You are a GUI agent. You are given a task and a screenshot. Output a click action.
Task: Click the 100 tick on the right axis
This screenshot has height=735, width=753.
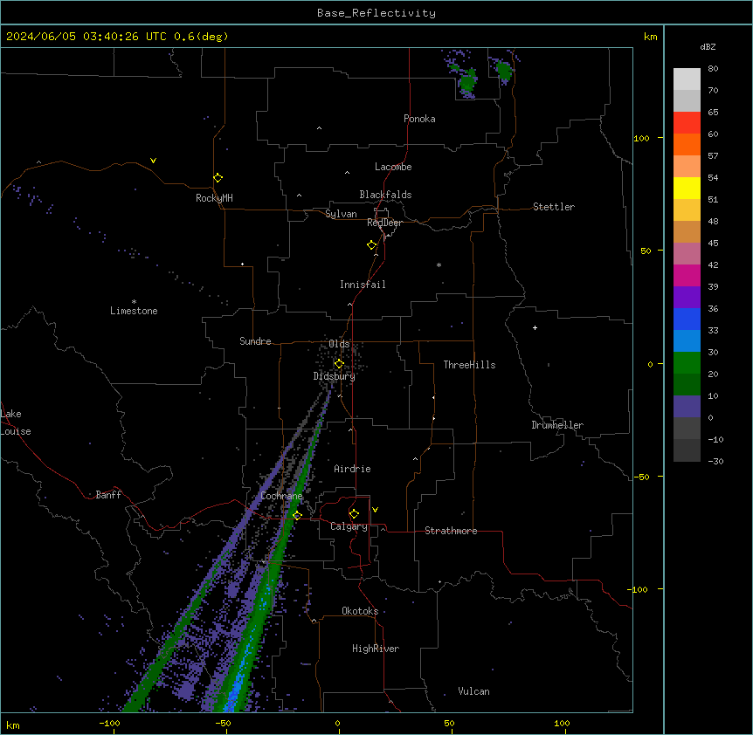[641, 139]
